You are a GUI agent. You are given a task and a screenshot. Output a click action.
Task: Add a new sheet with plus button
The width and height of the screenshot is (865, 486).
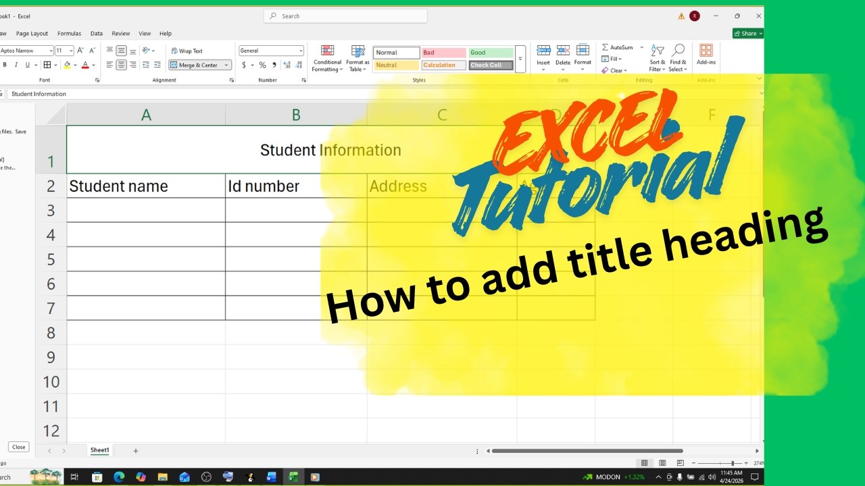[x=136, y=450]
